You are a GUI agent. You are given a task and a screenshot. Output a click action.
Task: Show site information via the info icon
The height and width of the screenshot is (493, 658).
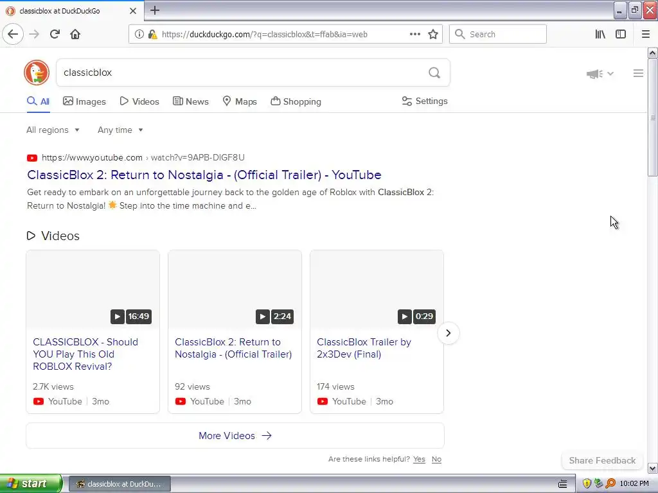(x=139, y=35)
